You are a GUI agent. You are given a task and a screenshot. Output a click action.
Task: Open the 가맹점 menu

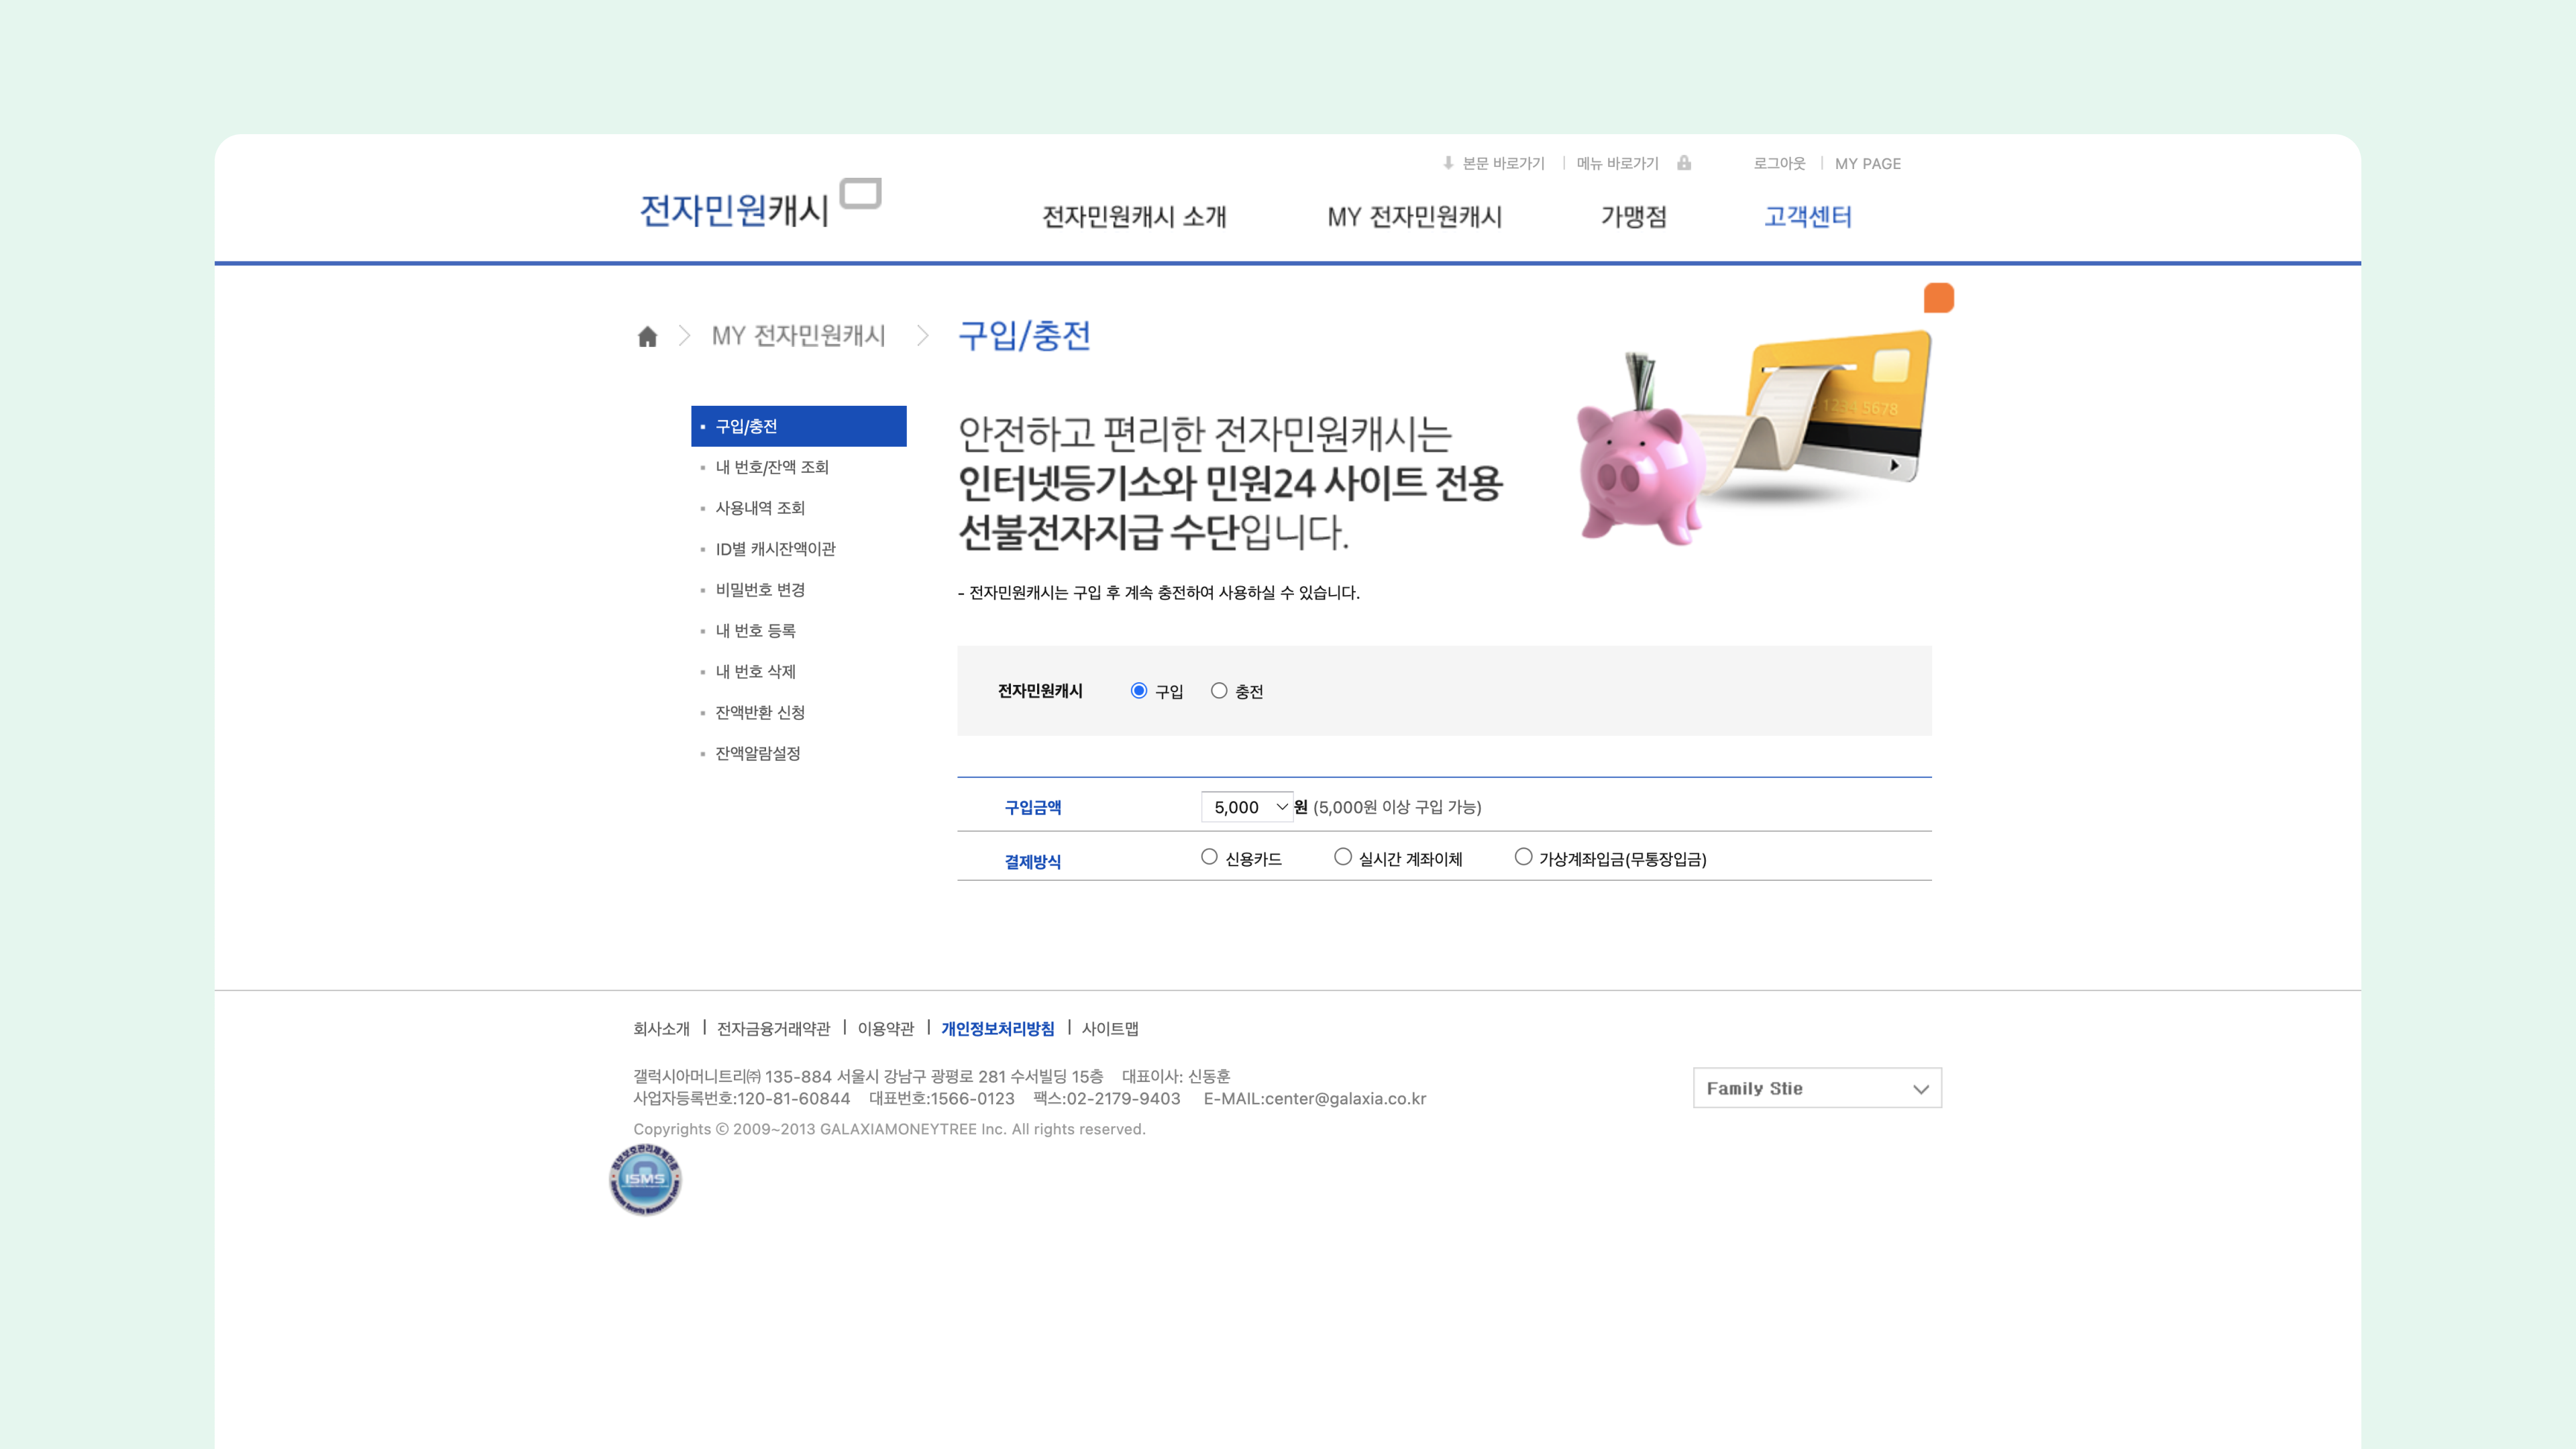click(1633, 217)
